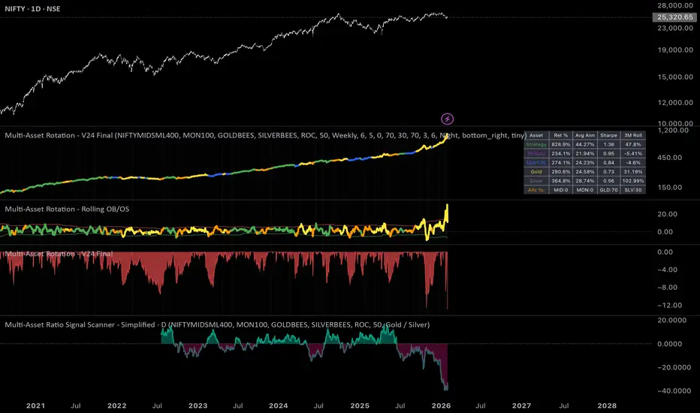Click the 3M Roll column header

point(633,135)
